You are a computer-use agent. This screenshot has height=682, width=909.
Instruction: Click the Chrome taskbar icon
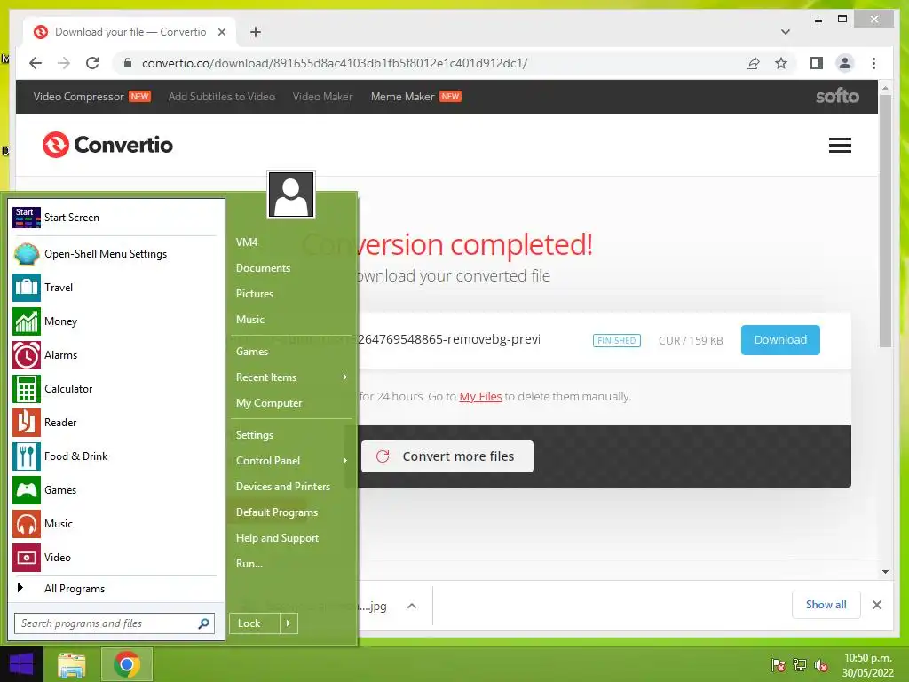[126, 664]
